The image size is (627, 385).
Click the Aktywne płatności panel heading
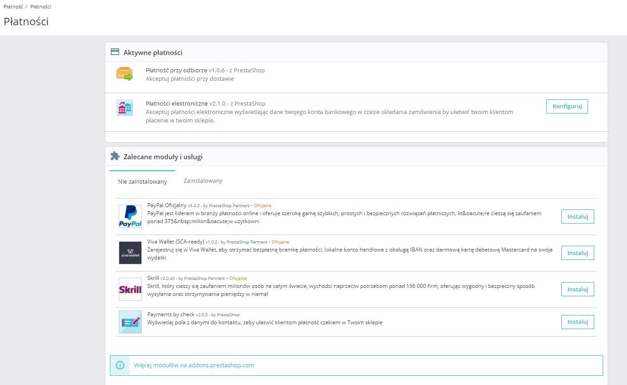[x=153, y=52]
